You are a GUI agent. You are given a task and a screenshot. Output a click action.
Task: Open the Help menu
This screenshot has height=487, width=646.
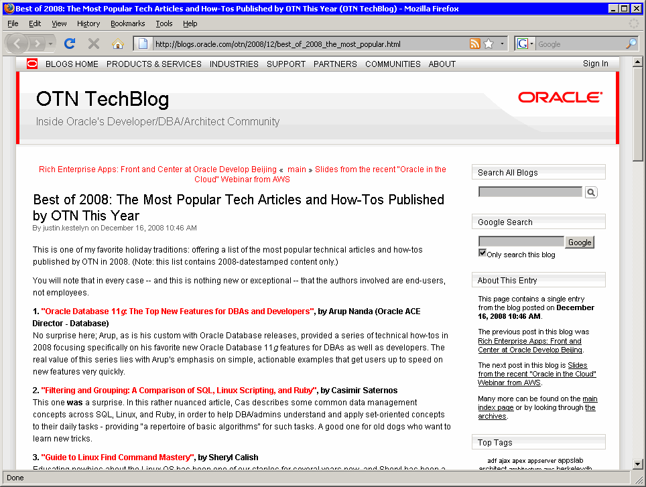pyautogui.click(x=190, y=23)
